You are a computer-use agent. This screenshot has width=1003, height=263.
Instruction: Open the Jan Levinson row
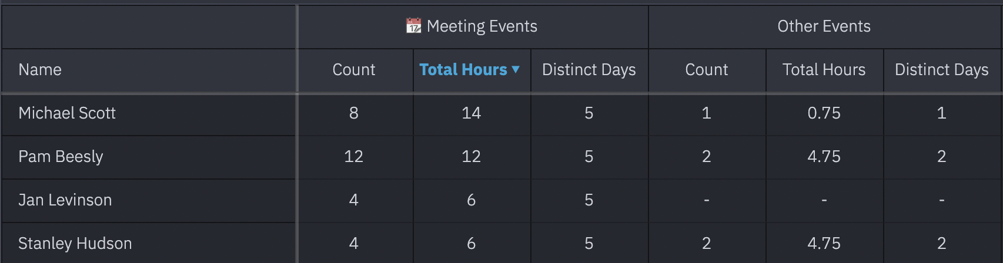tap(502, 200)
